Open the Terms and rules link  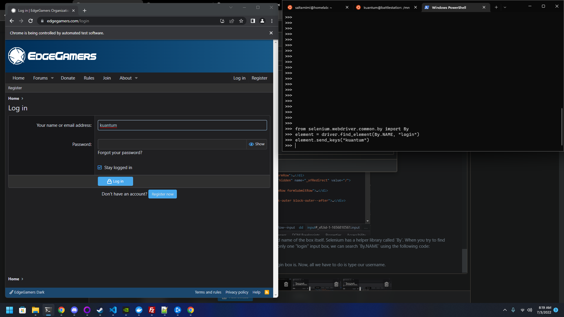coord(208,292)
